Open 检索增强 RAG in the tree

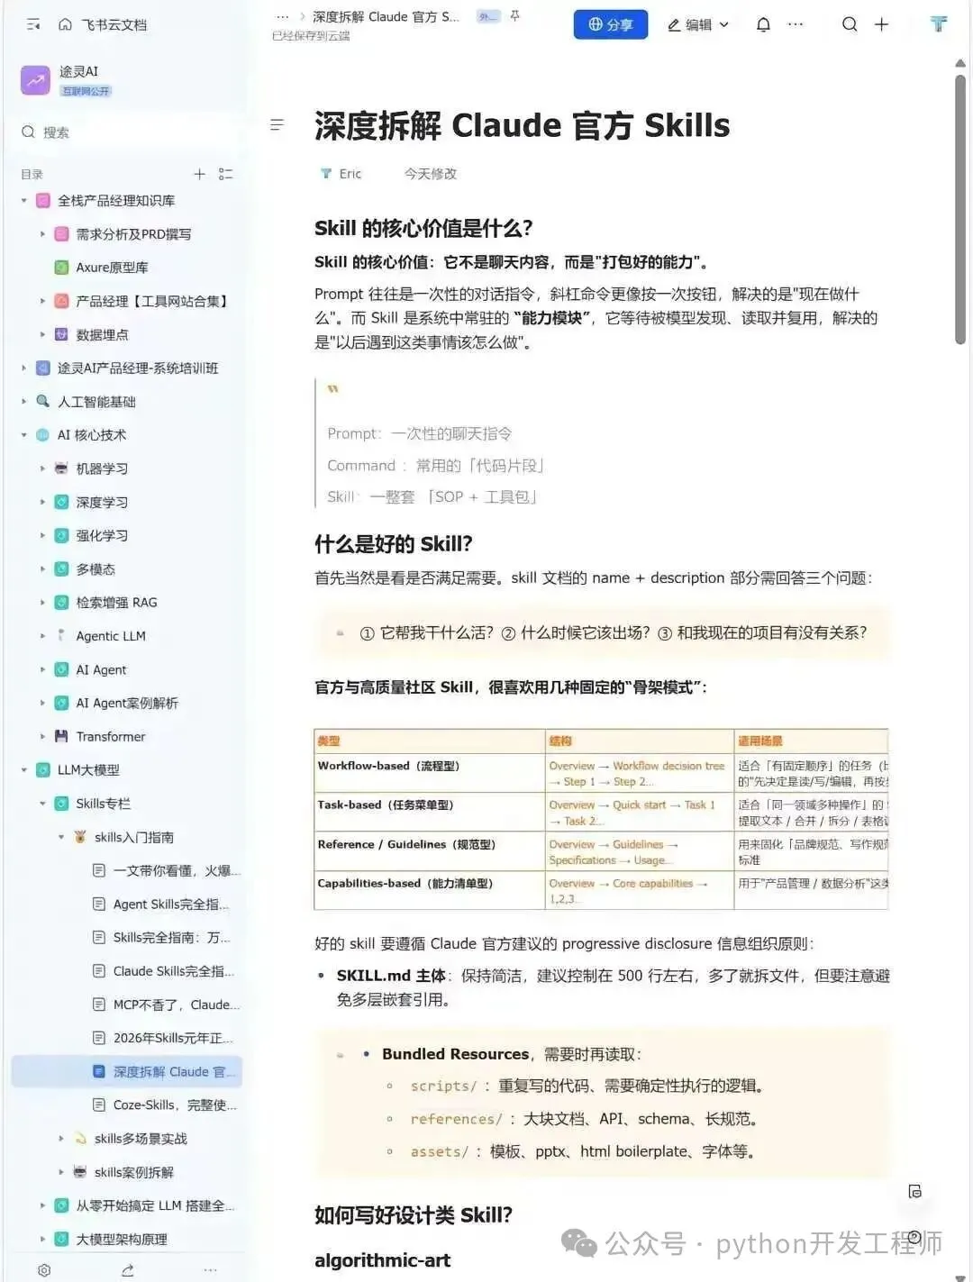coord(116,603)
